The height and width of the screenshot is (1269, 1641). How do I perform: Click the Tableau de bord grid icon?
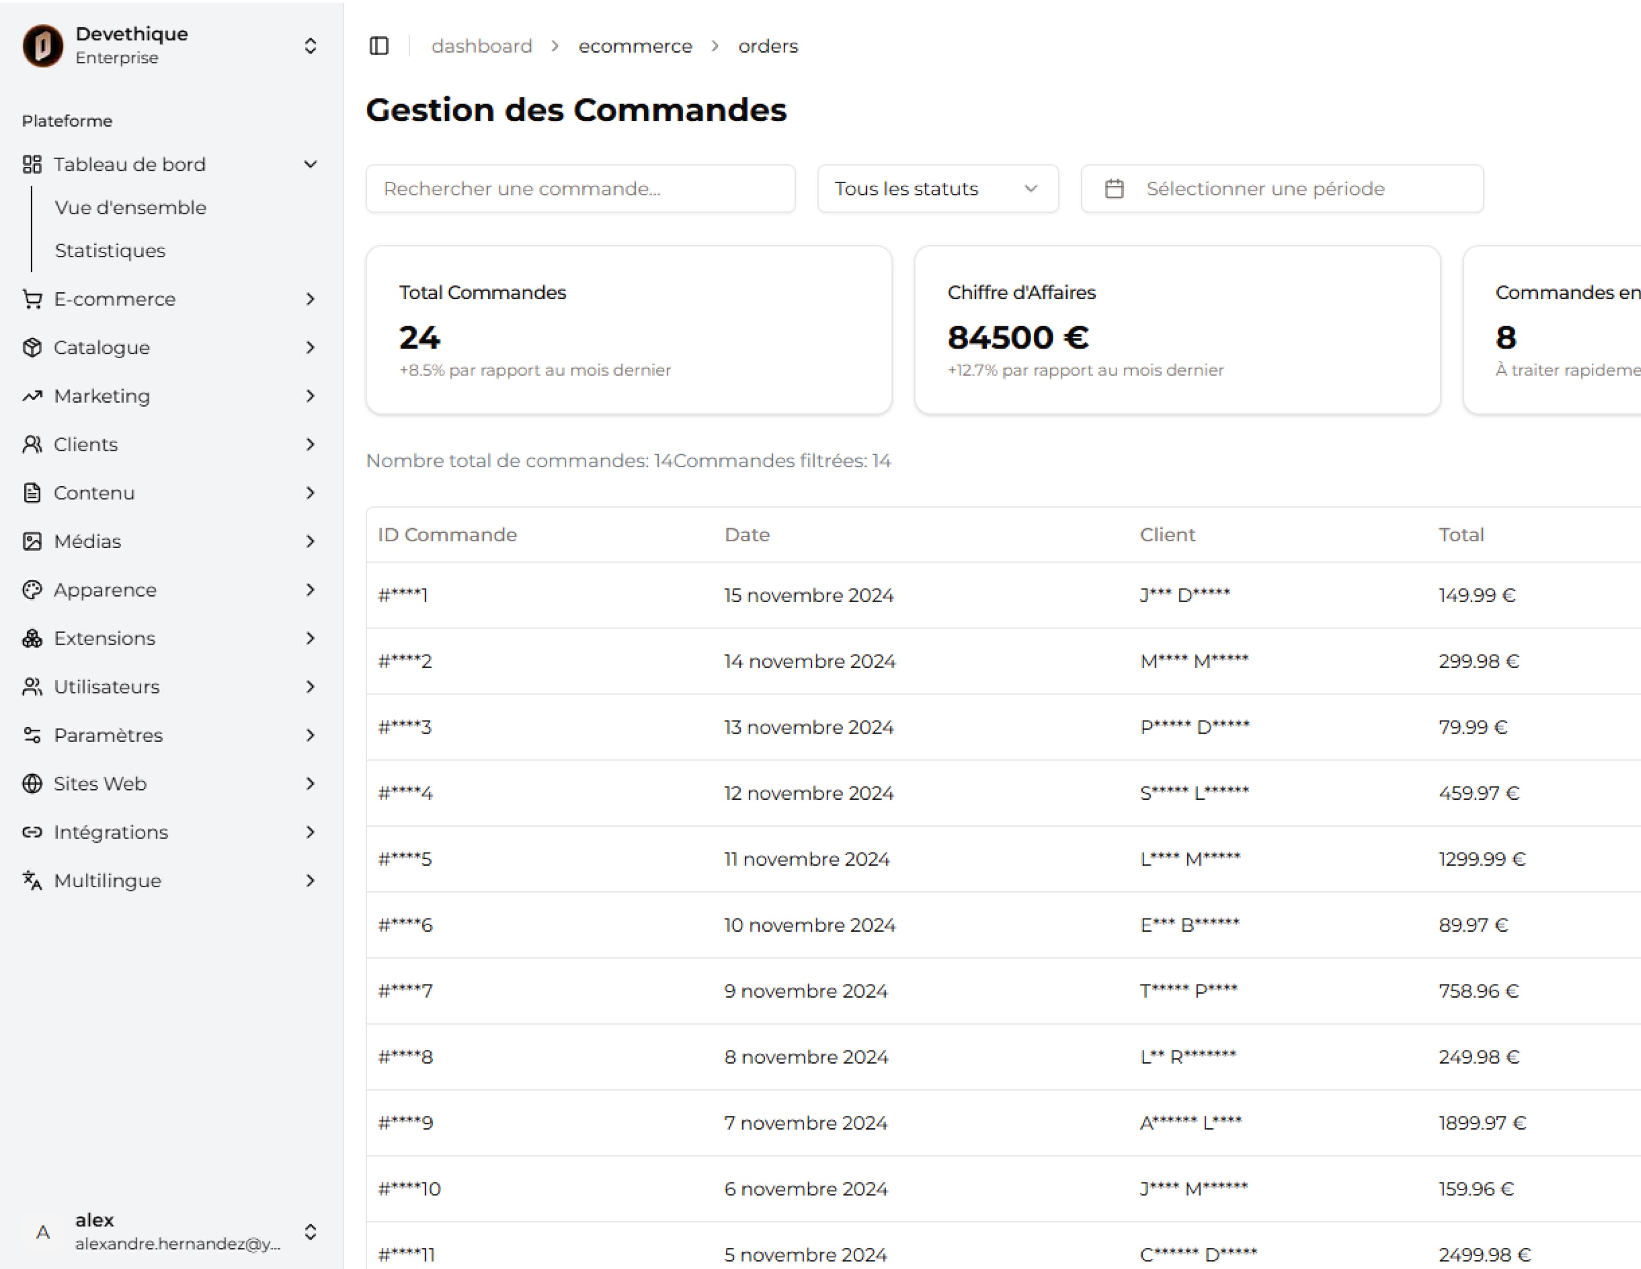[32, 164]
